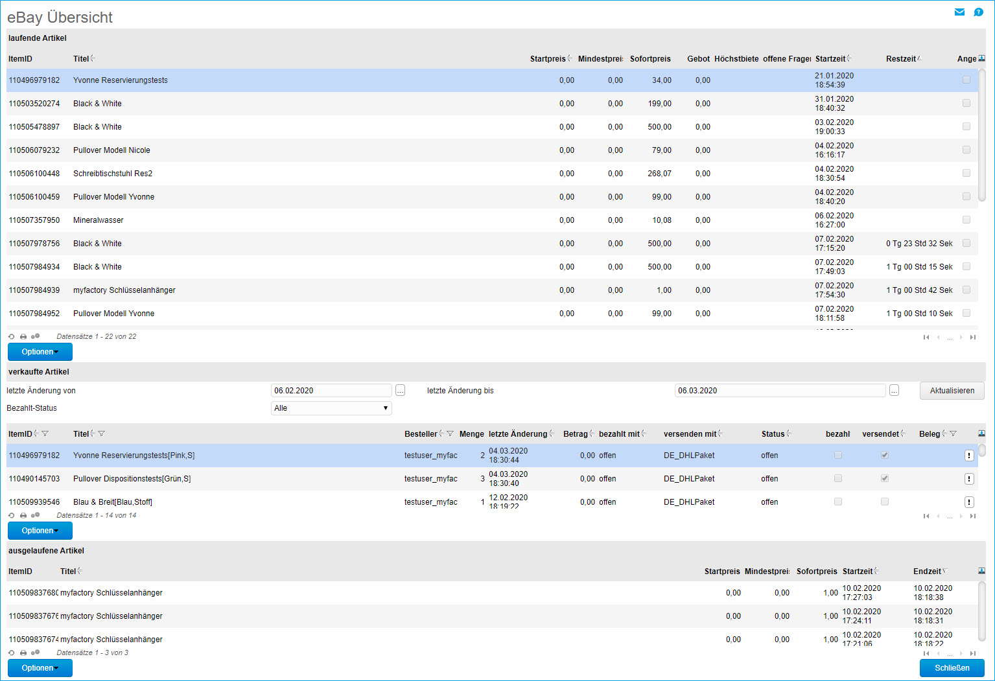The image size is (995, 681).
Task: Jump to last page of verkaufte Artikel
Action: pos(973,516)
